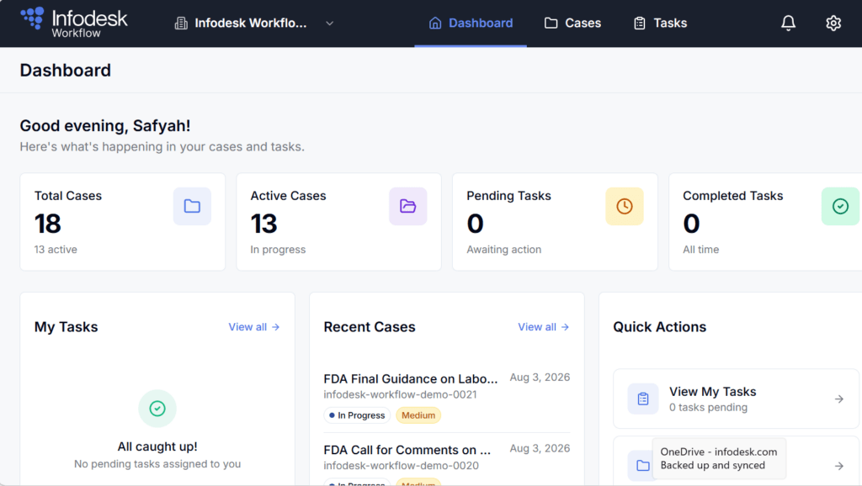Open notifications bell
The height and width of the screenshot is (486, 862).
pos(788,23)
